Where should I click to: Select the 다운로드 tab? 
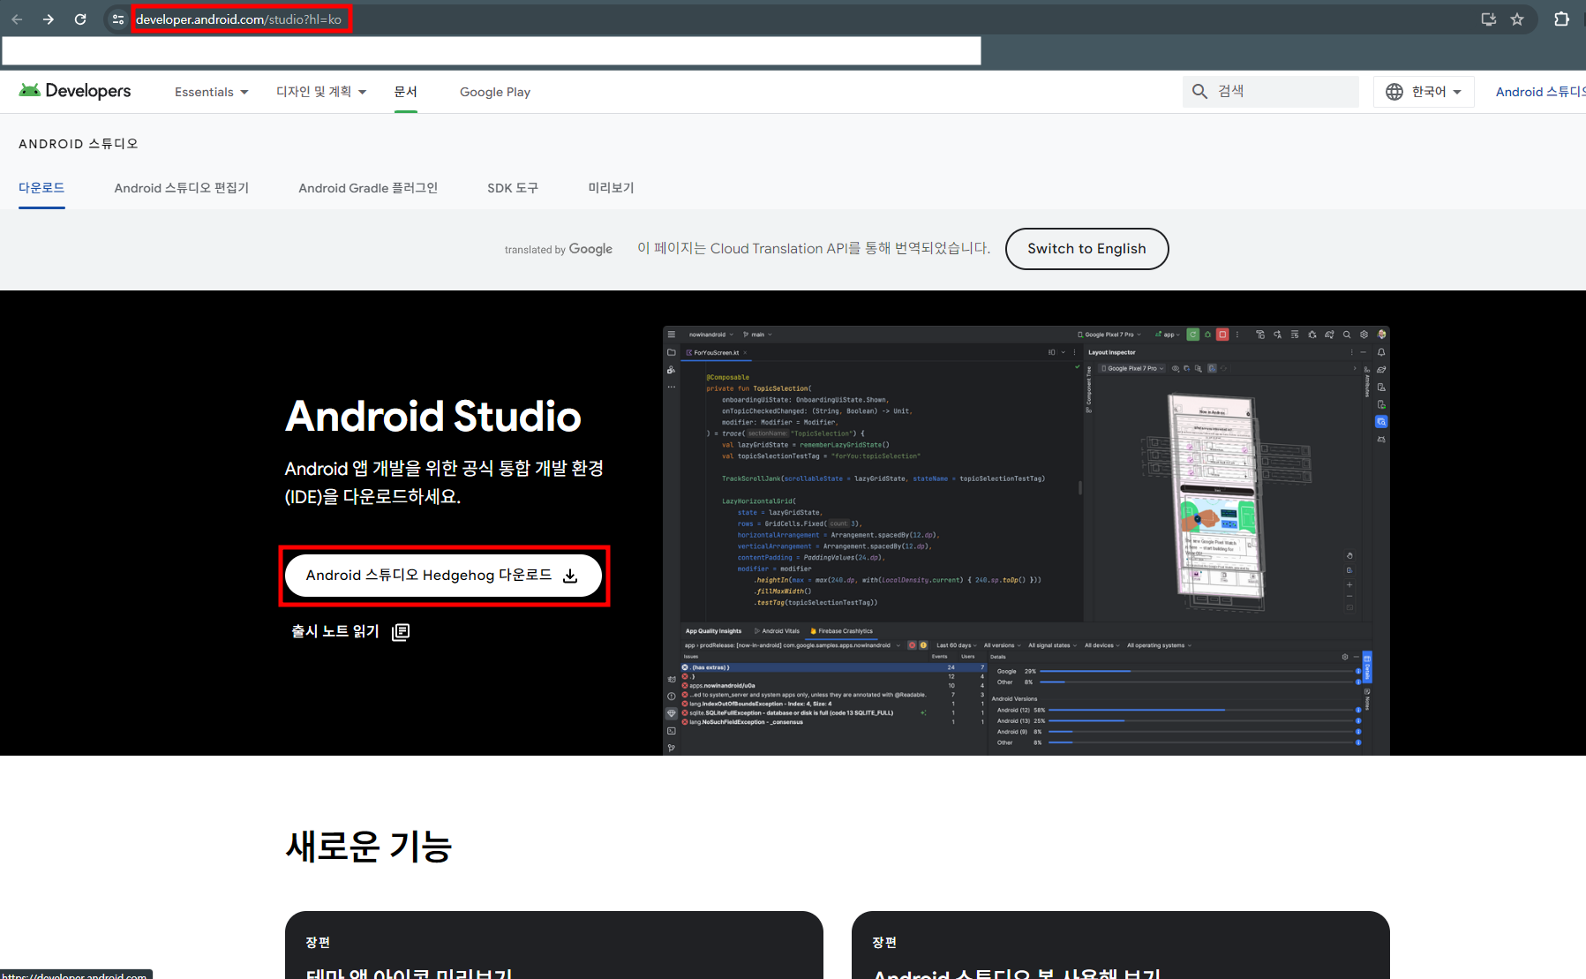pyautogui.click(x=41, y=188)
